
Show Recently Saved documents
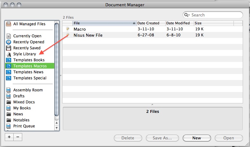point(30,48)
